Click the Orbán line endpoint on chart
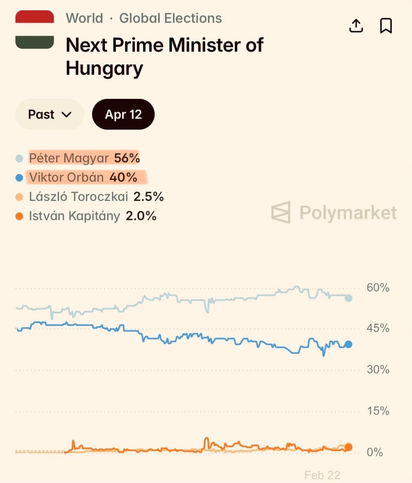412x483 pixels. tap(348, 344)
